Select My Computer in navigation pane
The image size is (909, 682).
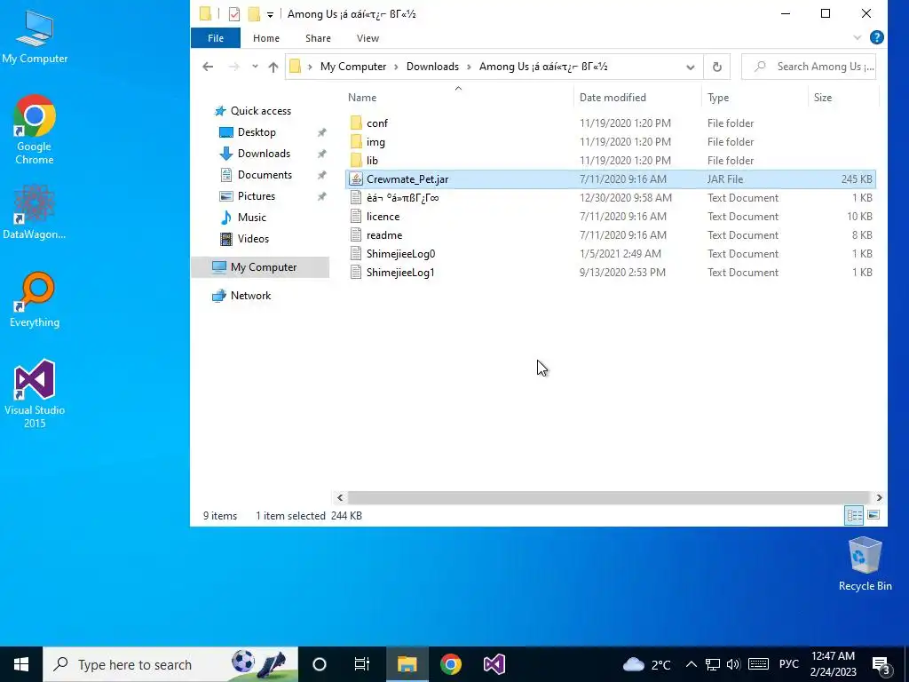pyautogui.click(x=260, y=267)
